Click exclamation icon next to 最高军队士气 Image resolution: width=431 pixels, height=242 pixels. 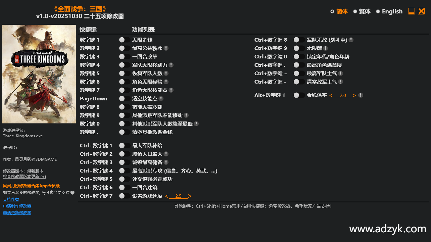[341, 73]
